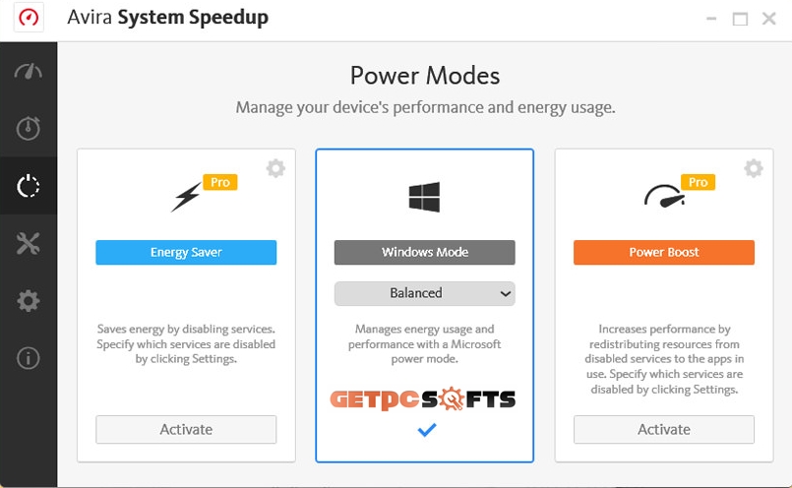Click the dropdown chevron arrow beside Balanced

[x=505, y=294]
